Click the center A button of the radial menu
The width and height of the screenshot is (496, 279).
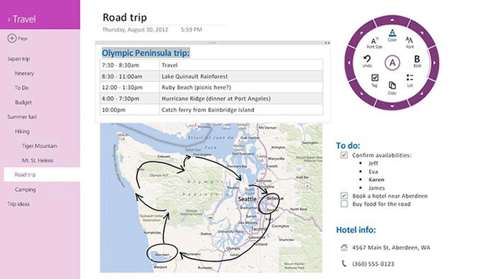point(392,62)
